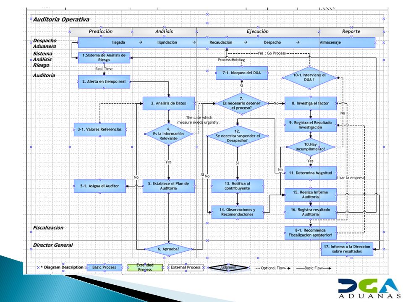The height and width of the screenshot is (302, 403).
Task: Select box '13. Notifica al contribuyente'
Action: [x=238, y=186]
